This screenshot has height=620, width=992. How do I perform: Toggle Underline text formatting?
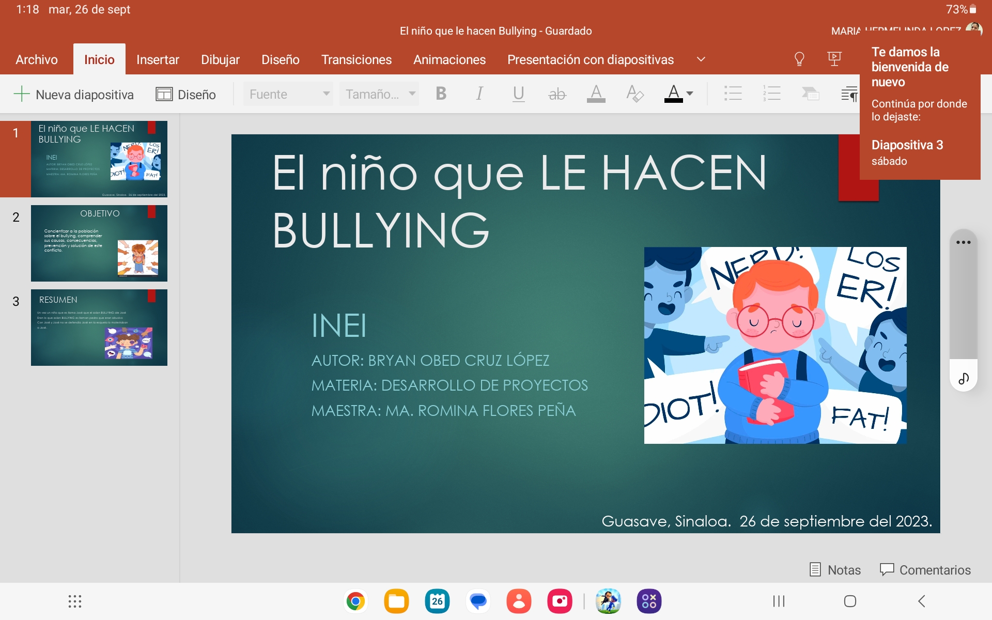pos(518,94)
